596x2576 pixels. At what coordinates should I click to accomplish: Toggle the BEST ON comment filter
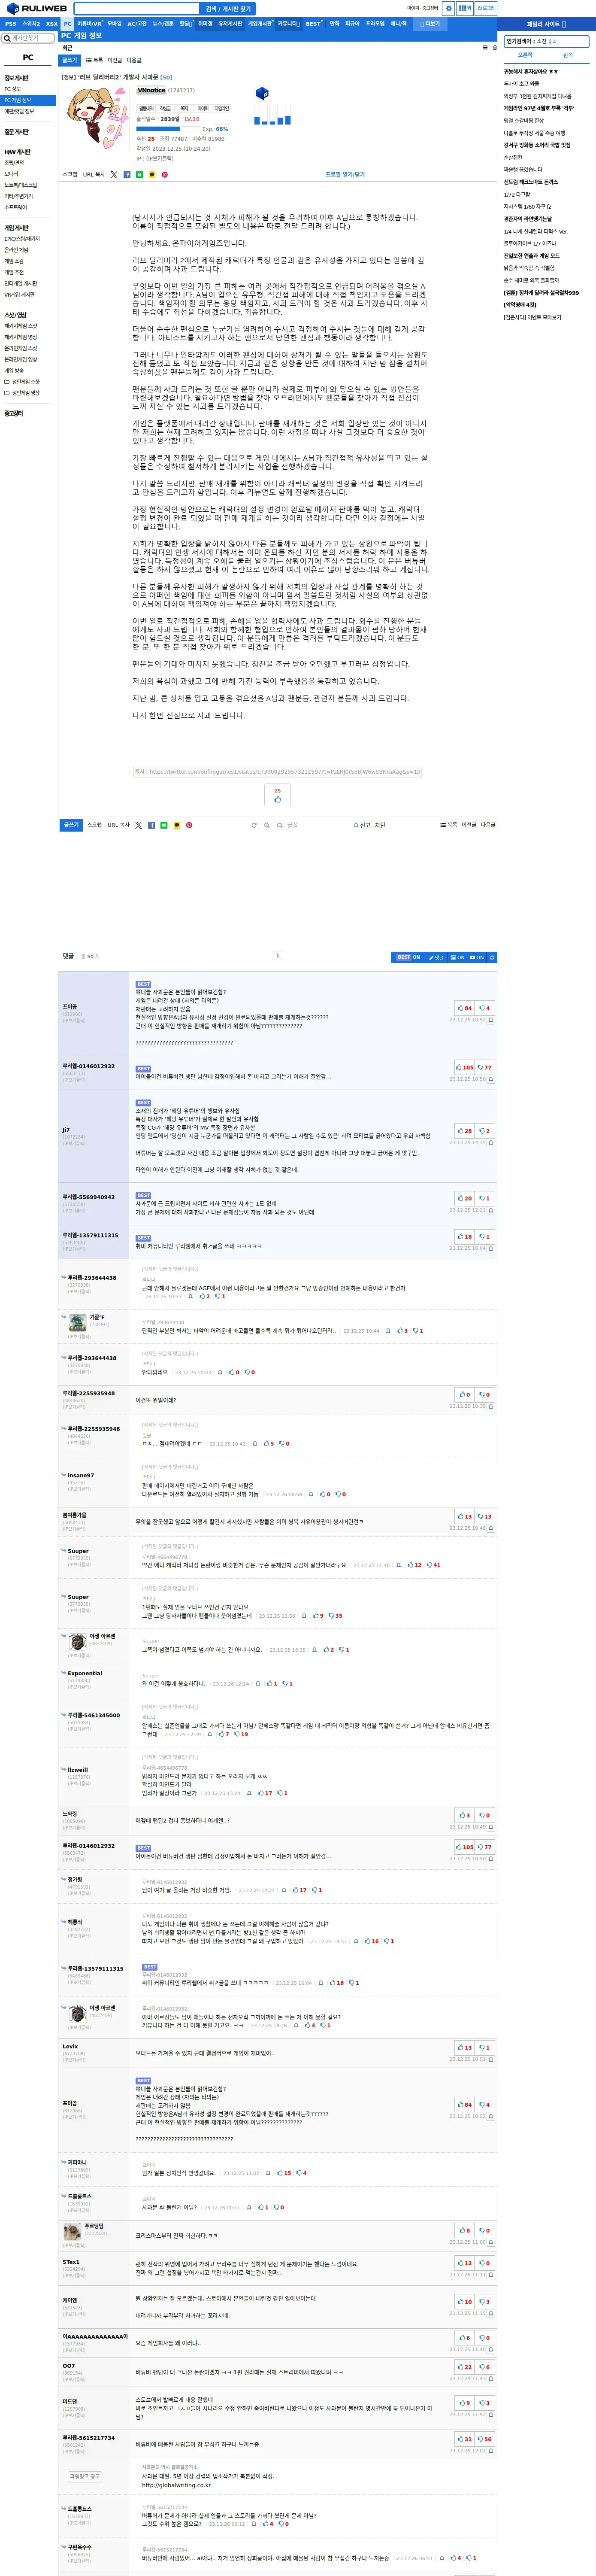click(x=408, y=957)
